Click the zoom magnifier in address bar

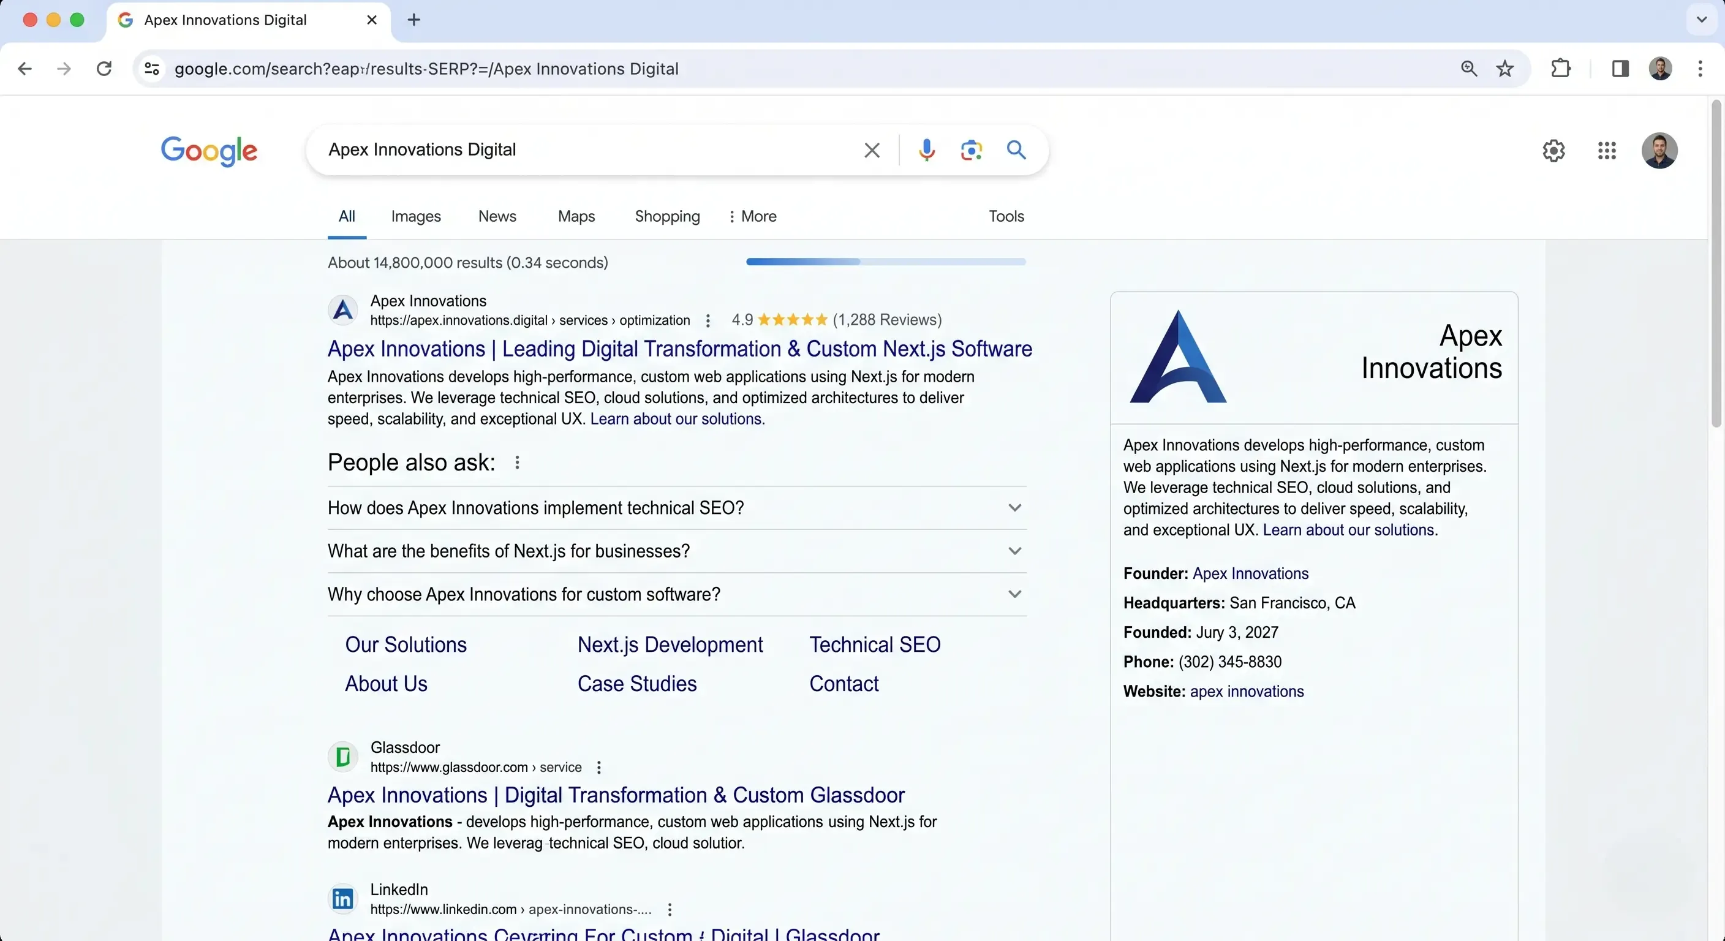point(1468,69)
